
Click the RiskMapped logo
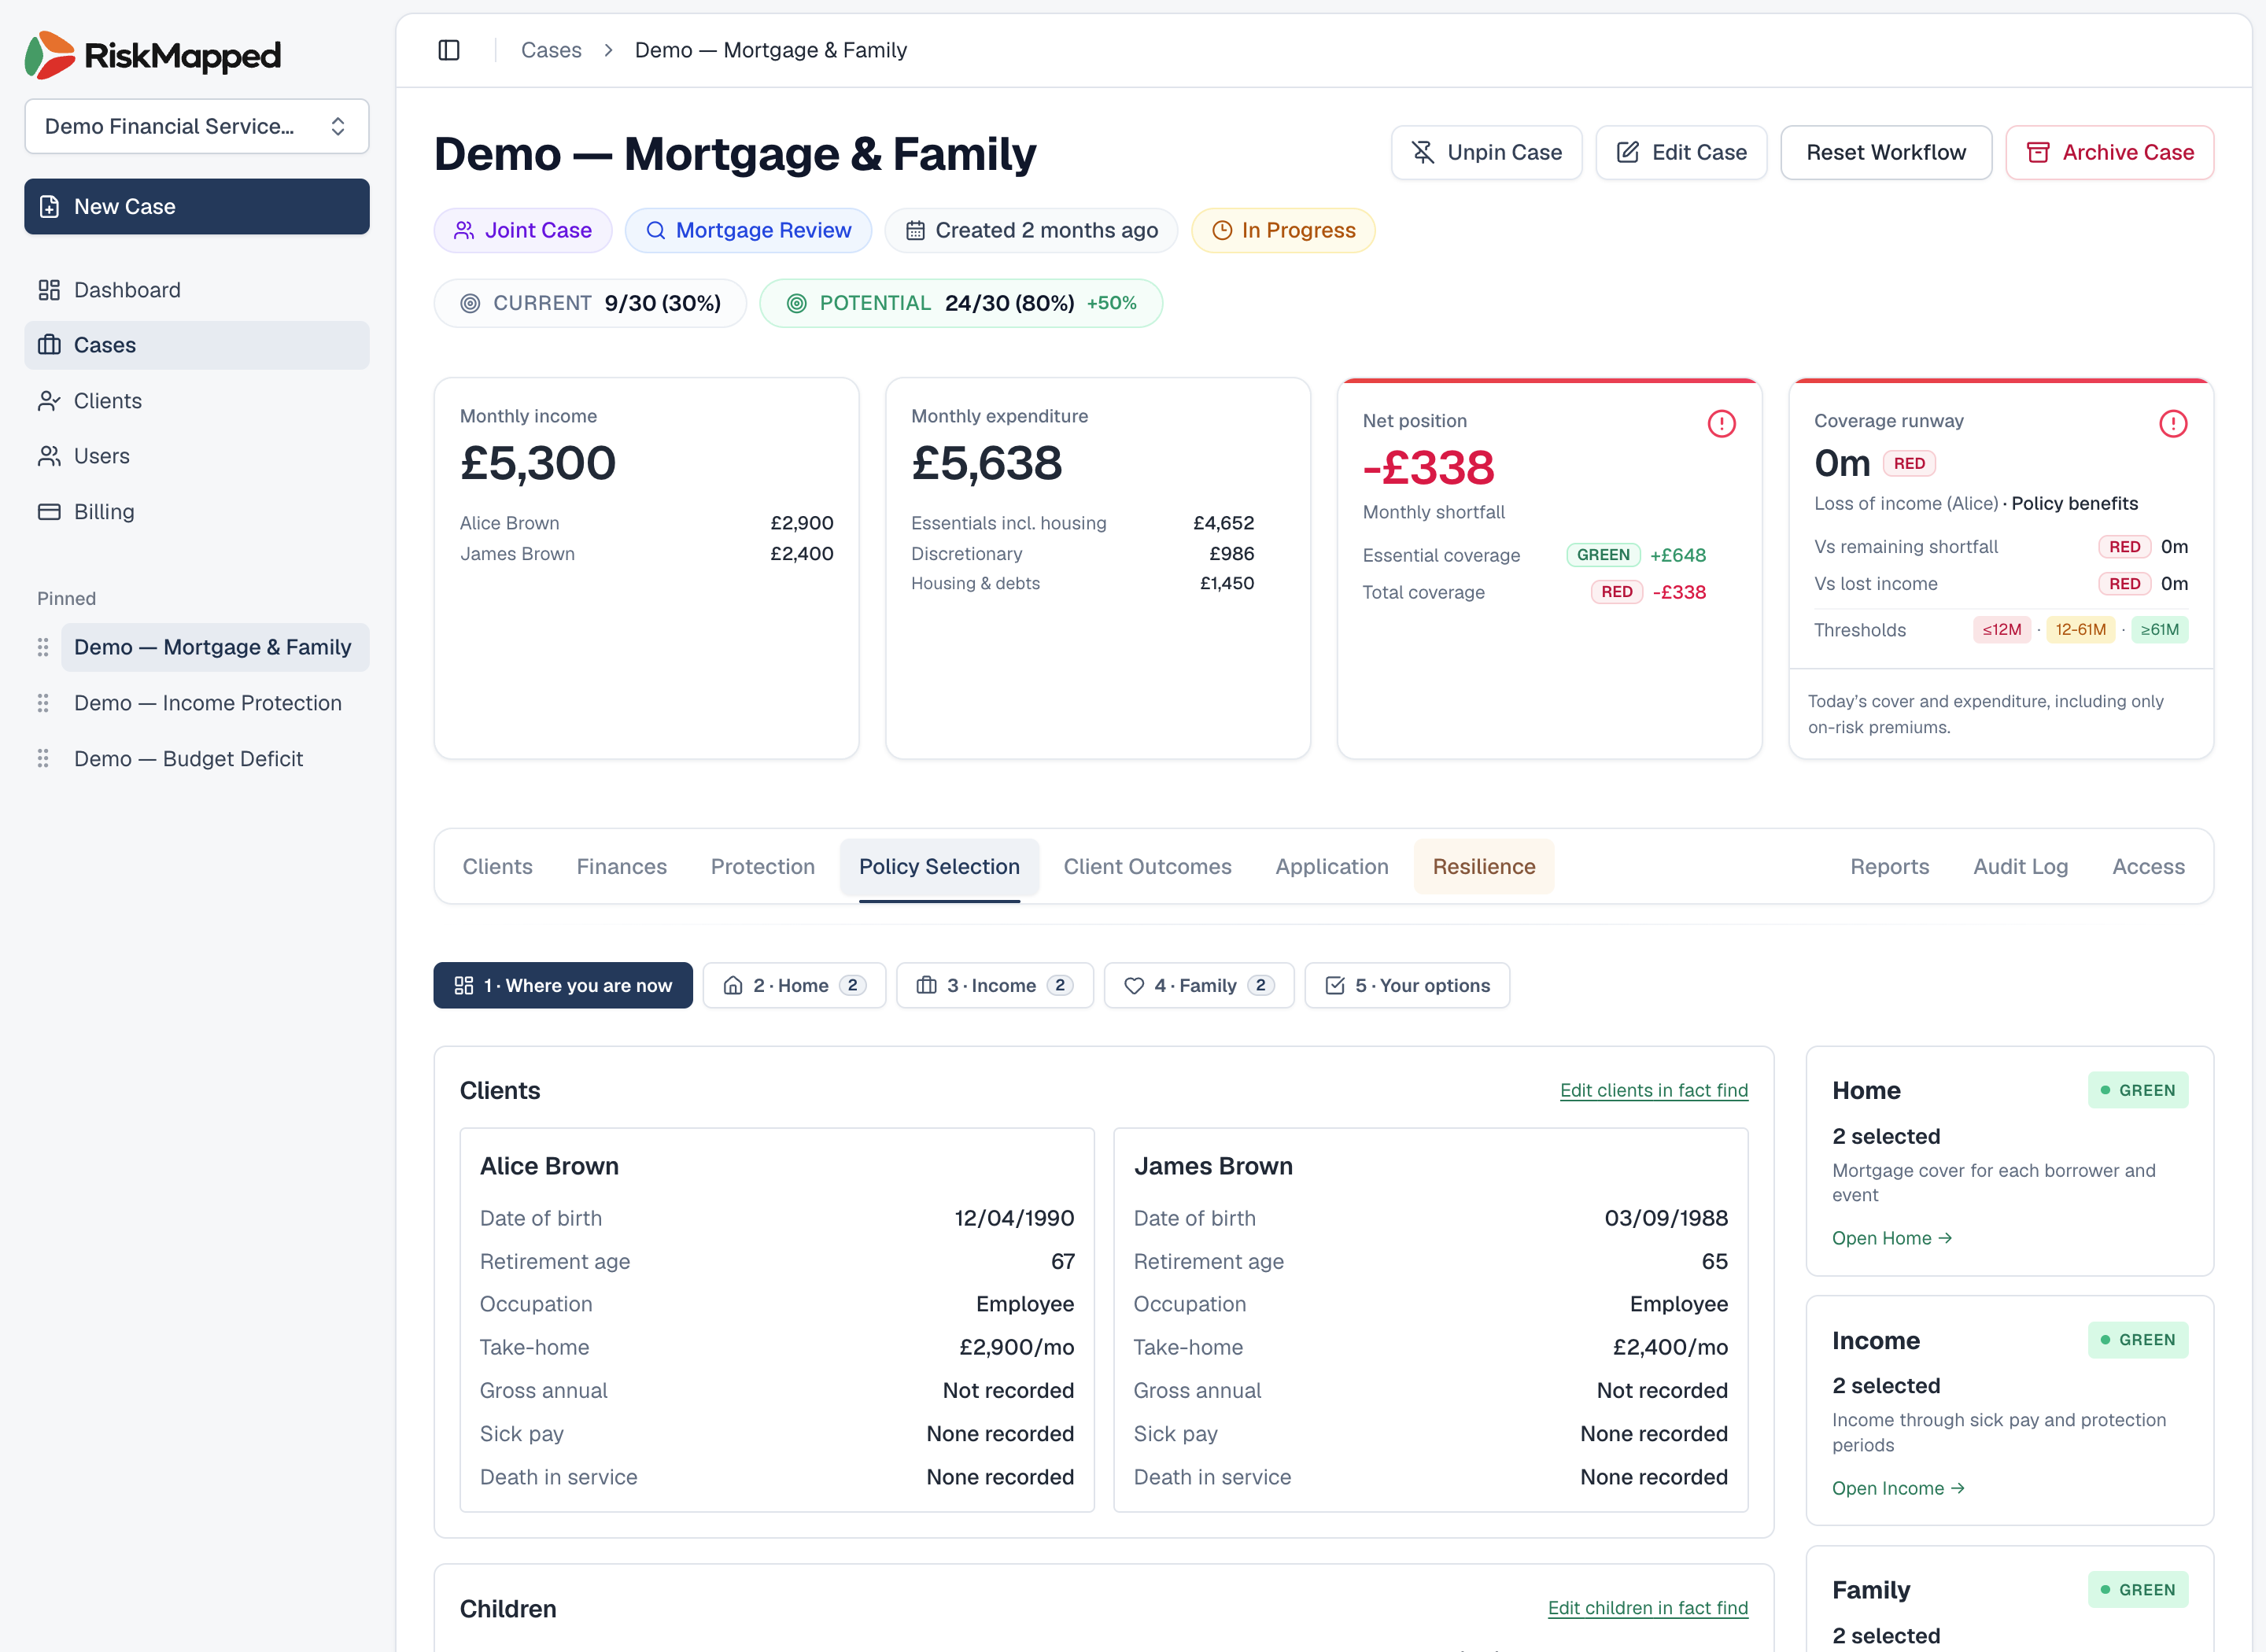[153, 55]
